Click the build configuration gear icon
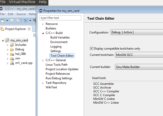This screenshot has height=116, width=163. (x=26, y=21)
